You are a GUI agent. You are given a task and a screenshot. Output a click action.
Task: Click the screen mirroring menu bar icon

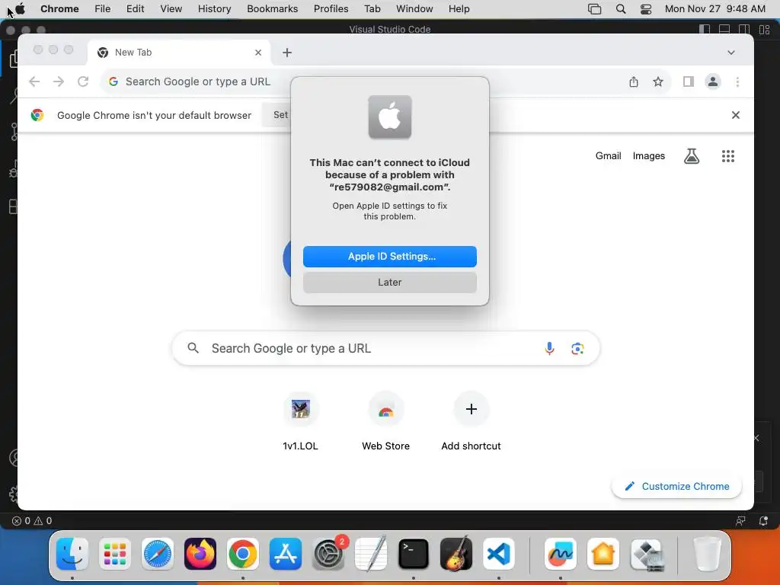tap(594, 9)
